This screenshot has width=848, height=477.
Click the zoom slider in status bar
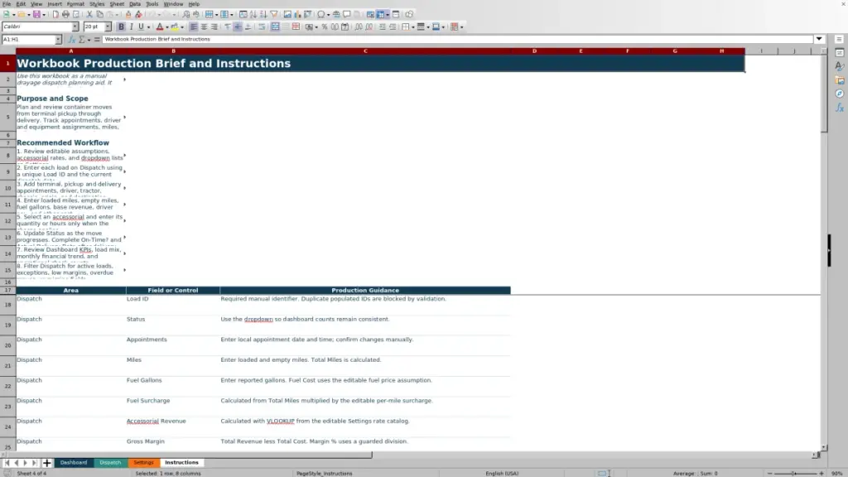[796, 473]
